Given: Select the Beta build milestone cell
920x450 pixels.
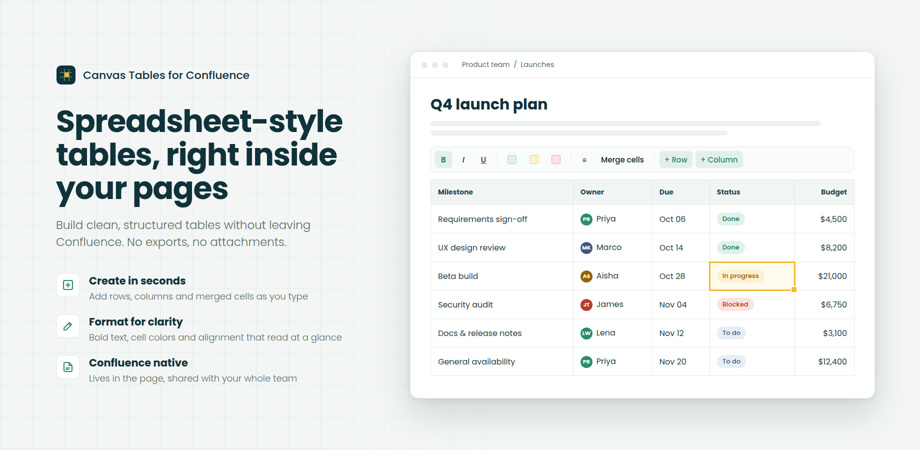Looking at the screenshot, I should click(502, 276).
